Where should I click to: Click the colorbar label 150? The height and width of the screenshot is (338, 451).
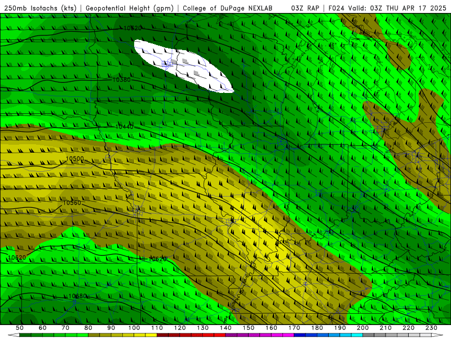pos(249,328)
